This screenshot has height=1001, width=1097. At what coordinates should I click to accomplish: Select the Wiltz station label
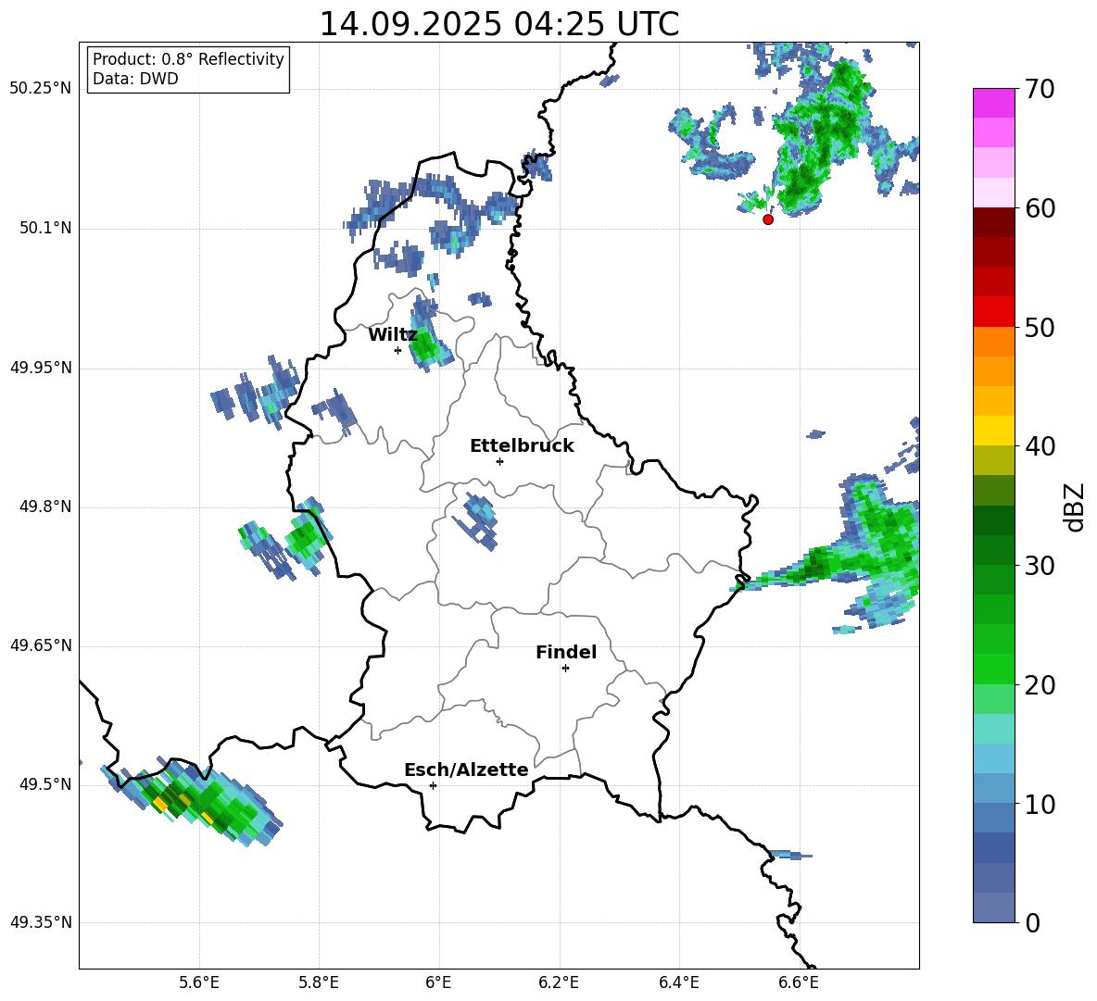(x=393, y=335)
